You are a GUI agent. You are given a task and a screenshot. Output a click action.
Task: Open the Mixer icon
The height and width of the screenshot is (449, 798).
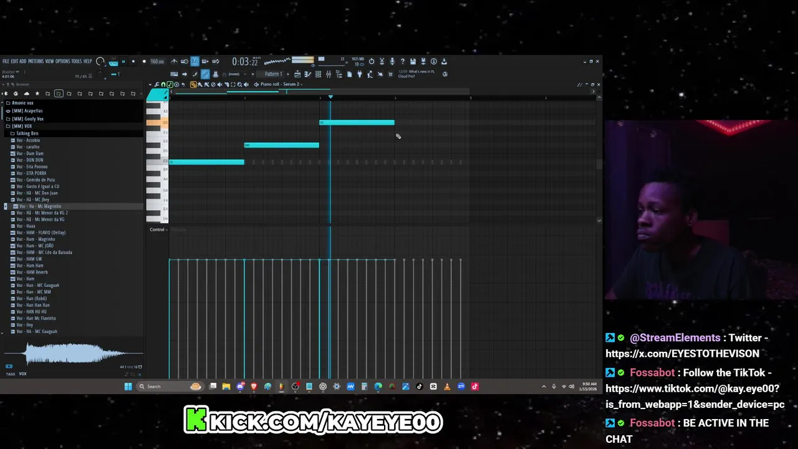pos(329,74)
